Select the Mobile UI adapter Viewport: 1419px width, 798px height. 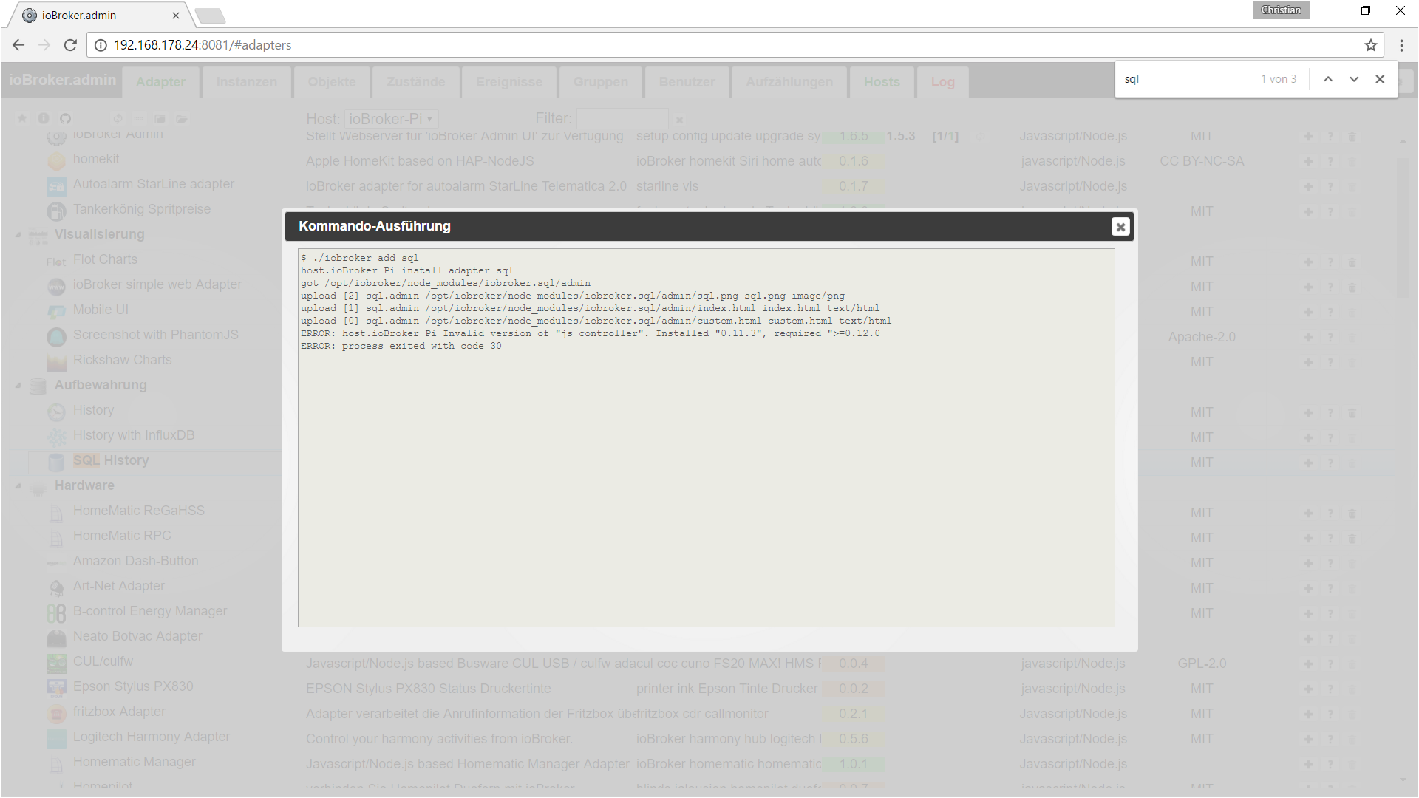[x=101, y=310]
